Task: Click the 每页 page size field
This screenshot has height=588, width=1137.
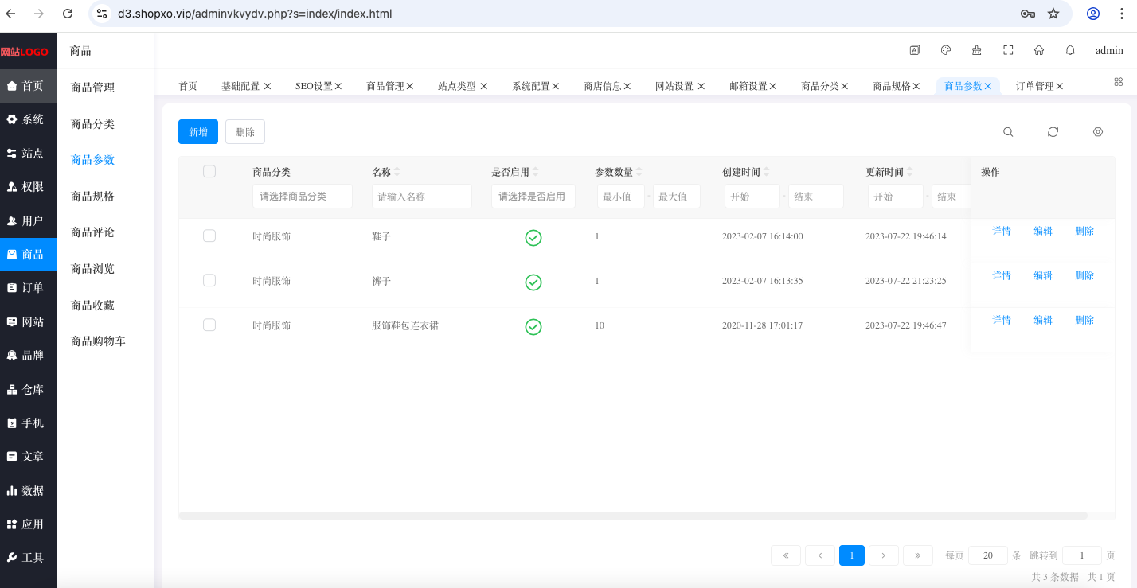Action: [x=988, y=555]
